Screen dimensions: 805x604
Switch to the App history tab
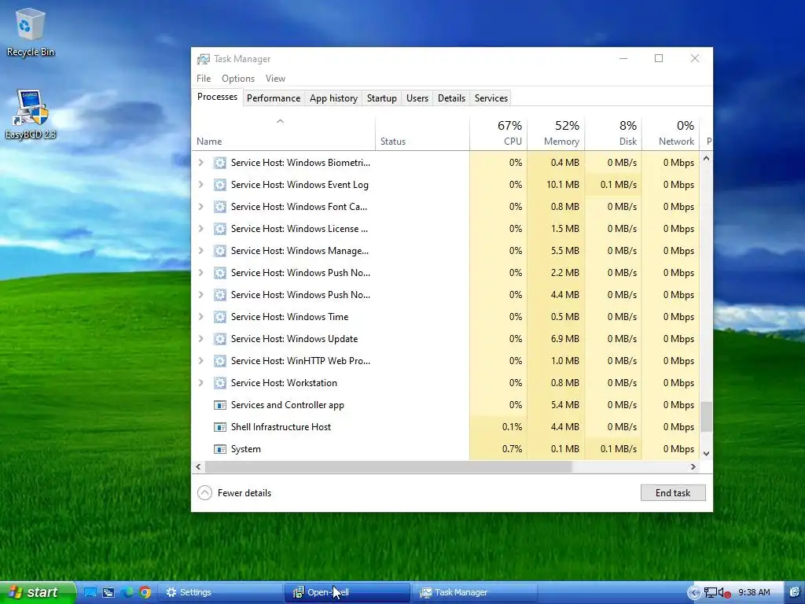pos(333,98)
